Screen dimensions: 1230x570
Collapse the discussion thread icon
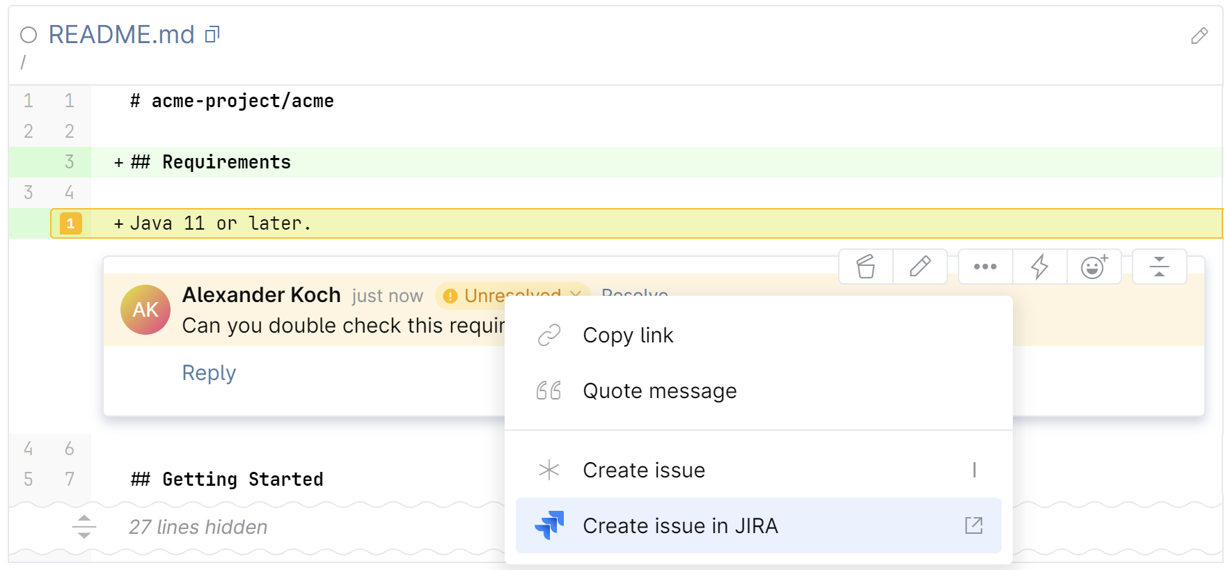coord(1159,267)
